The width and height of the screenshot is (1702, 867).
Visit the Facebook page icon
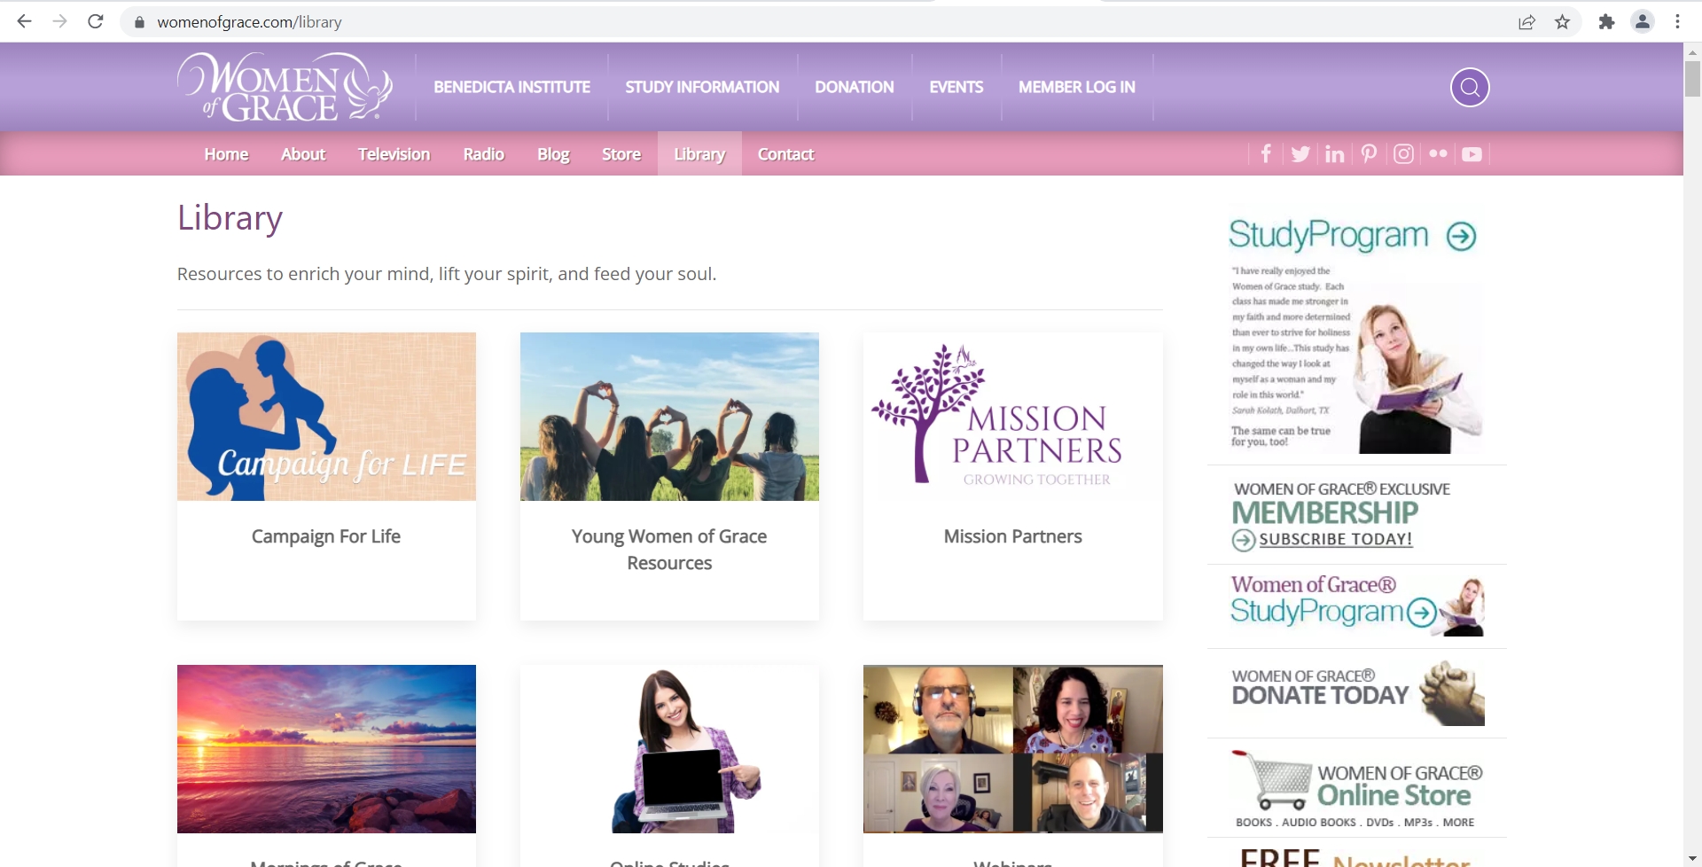[1266, 154]
